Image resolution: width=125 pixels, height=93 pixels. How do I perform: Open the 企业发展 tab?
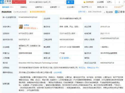(x=71, y=7)
